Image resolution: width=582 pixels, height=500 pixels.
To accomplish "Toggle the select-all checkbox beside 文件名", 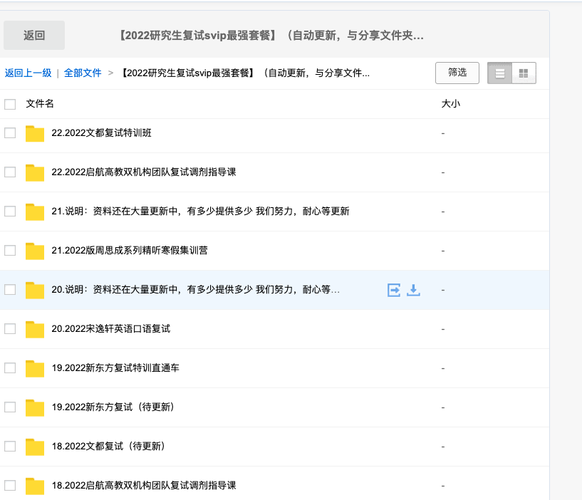I will click(10, 104).
